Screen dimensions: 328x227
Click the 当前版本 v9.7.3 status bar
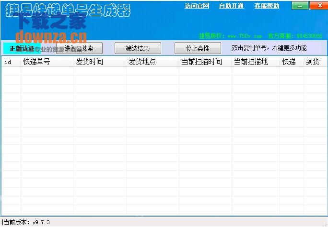click(26, 222)
